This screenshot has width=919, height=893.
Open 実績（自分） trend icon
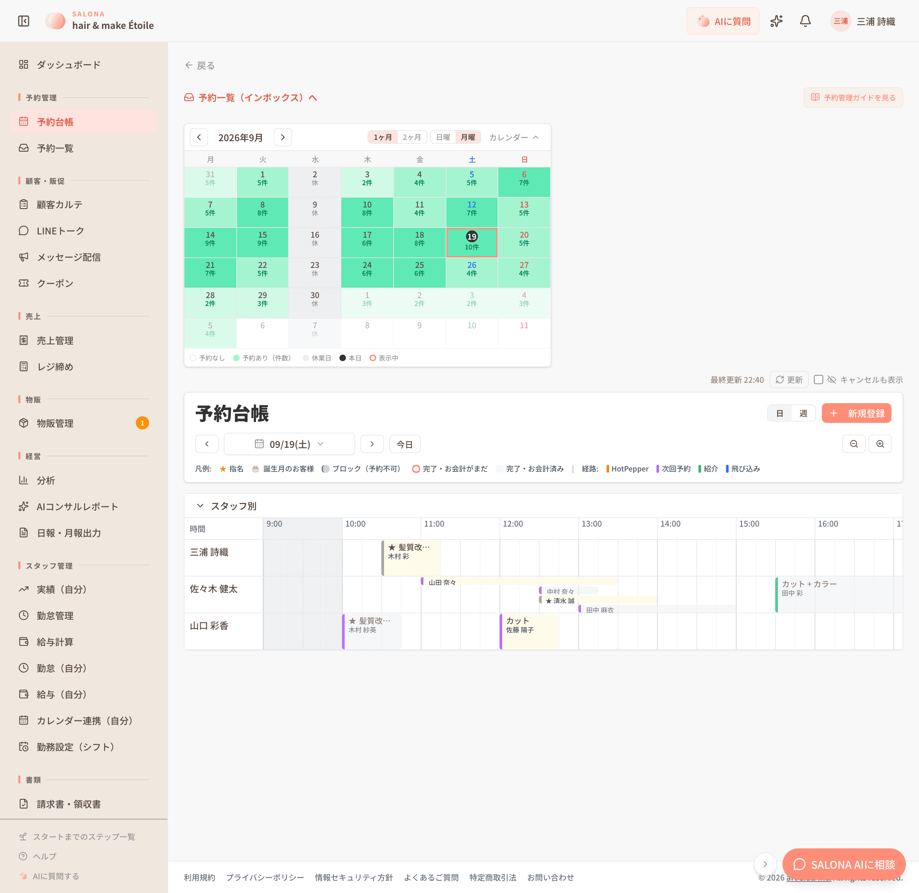tap(23, 589)
